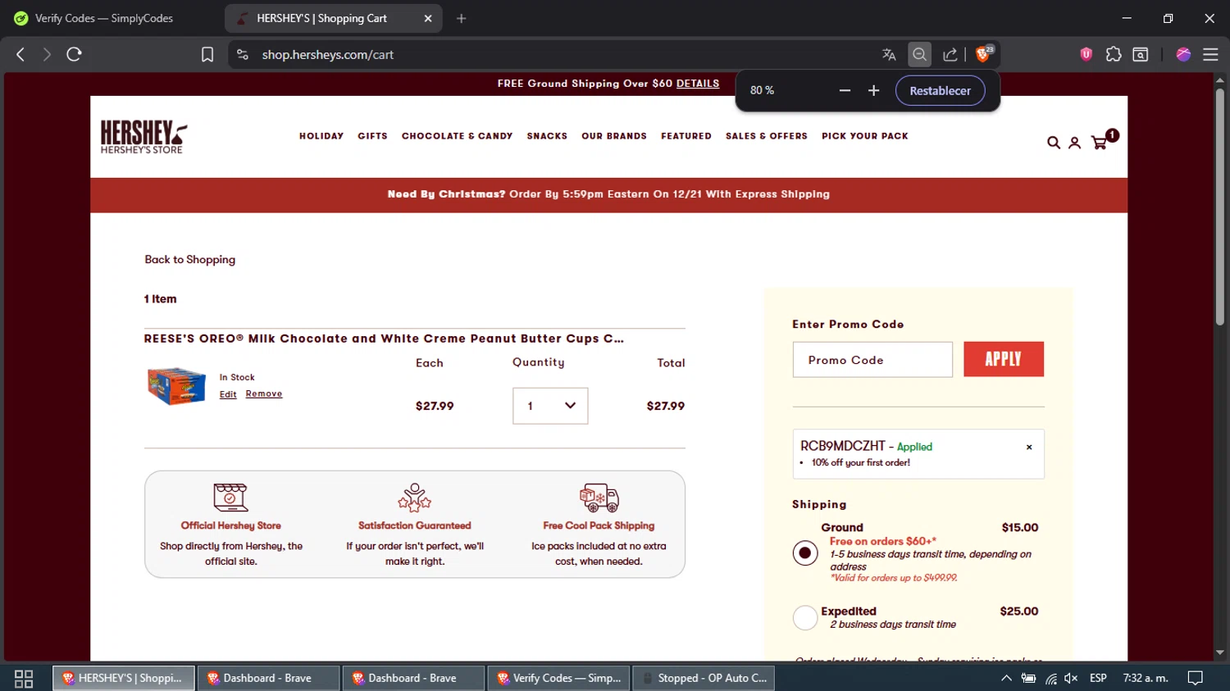The image size is (1230, 691).
Task: Open the notification center icon
Action: (1196, 678)
